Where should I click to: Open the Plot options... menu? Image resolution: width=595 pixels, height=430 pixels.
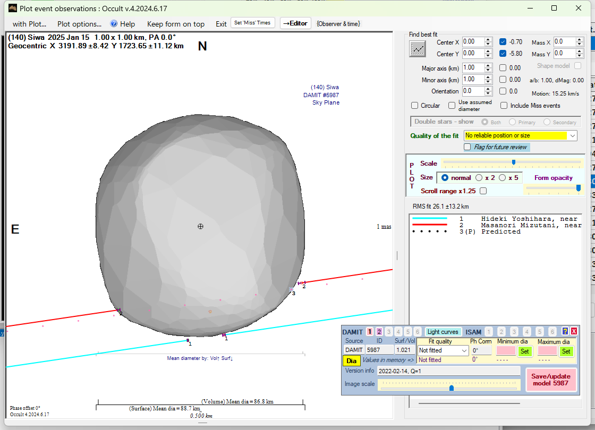(x=79, y=24)
